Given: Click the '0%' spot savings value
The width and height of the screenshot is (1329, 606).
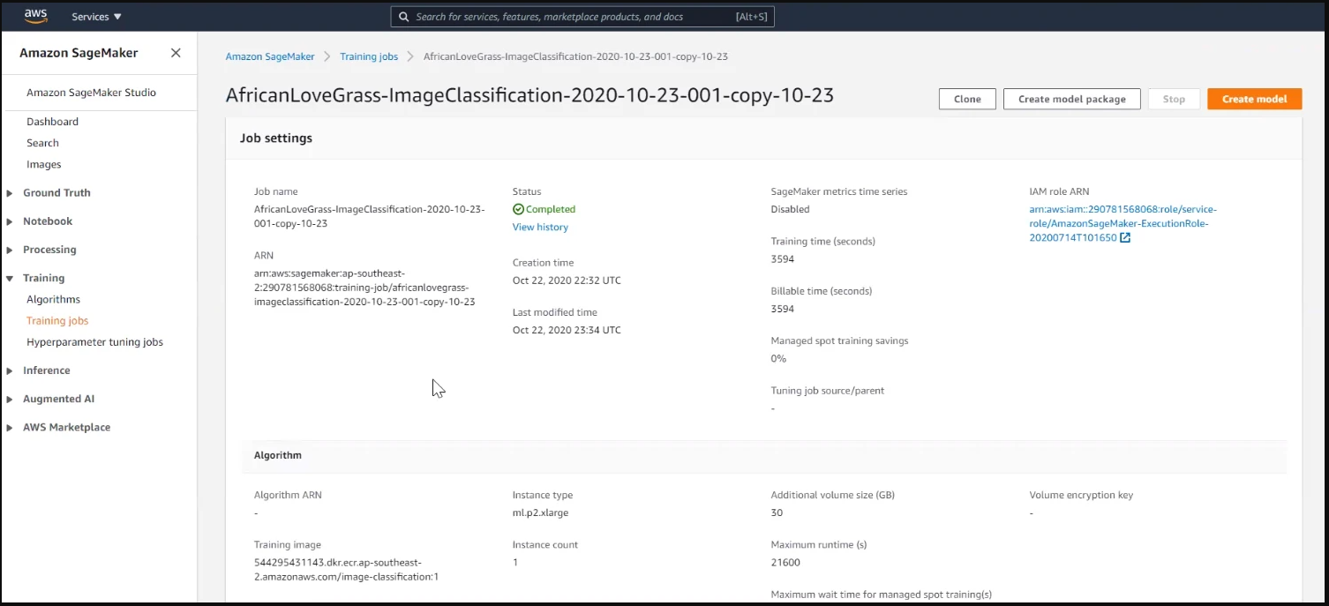Looking at the screenshot, I should [x=778, y=358].
